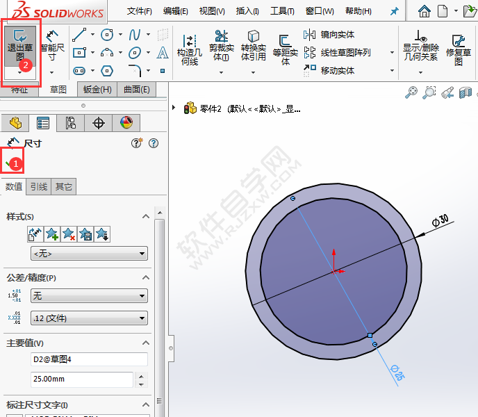This screenshot has height=417, width=478.
Task: Open the tolerance type 无 dropdown
Action: [x=90, y=295]
